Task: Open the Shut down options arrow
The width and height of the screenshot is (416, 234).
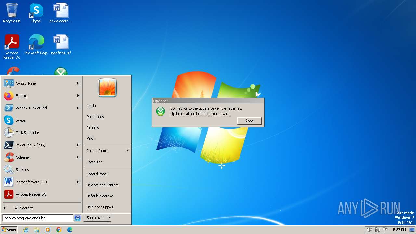Action: (109, 218)
